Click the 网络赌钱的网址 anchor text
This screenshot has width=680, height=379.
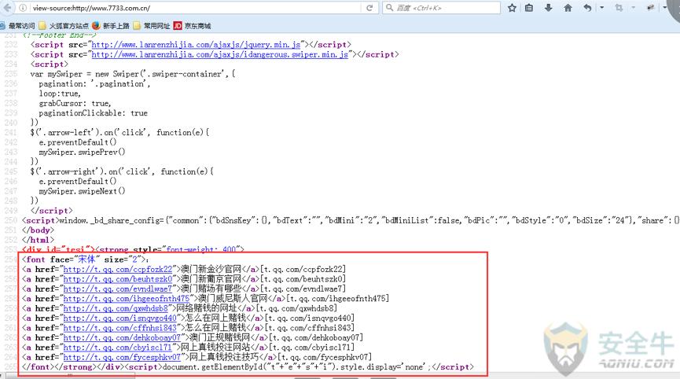[207, 308]
